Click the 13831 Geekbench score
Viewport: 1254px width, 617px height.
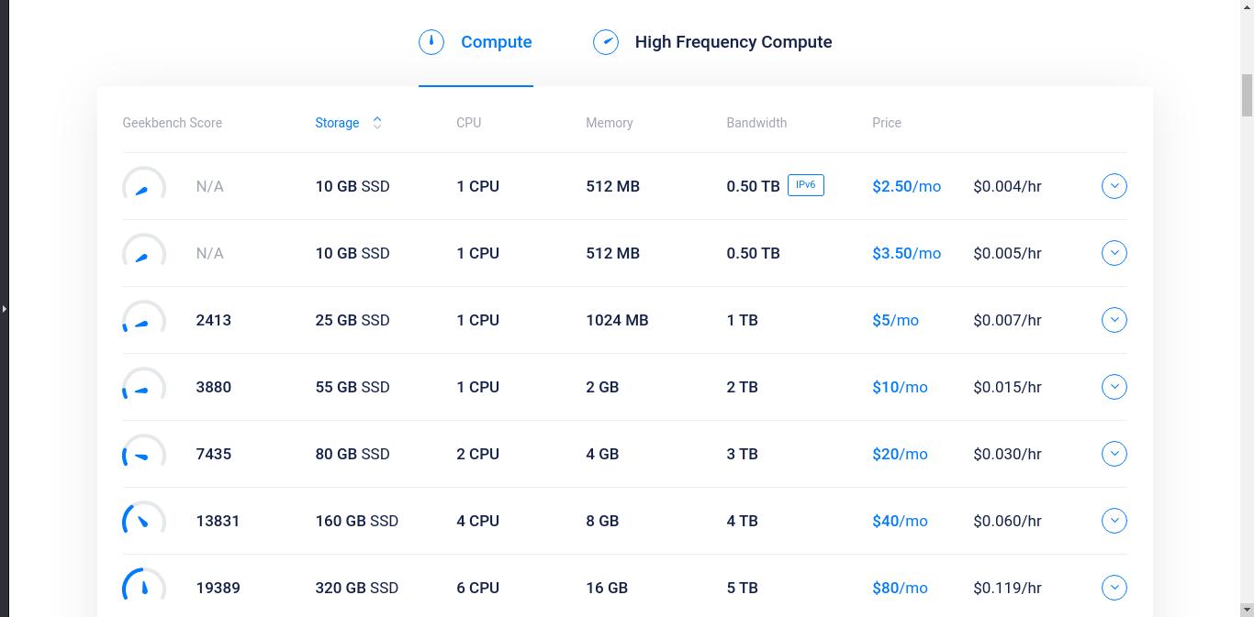(218, 521)
